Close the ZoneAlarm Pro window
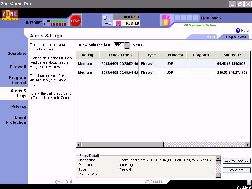 pos(248,4)
